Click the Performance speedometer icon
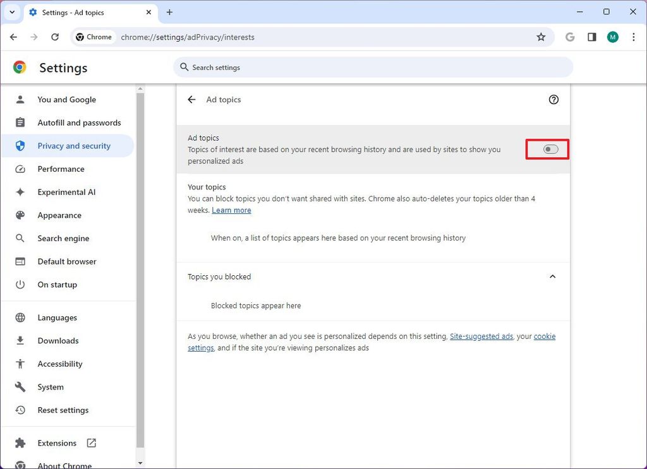 point(21,169)
